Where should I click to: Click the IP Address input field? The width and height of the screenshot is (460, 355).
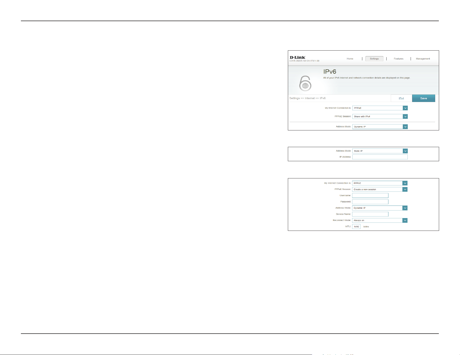380,157
